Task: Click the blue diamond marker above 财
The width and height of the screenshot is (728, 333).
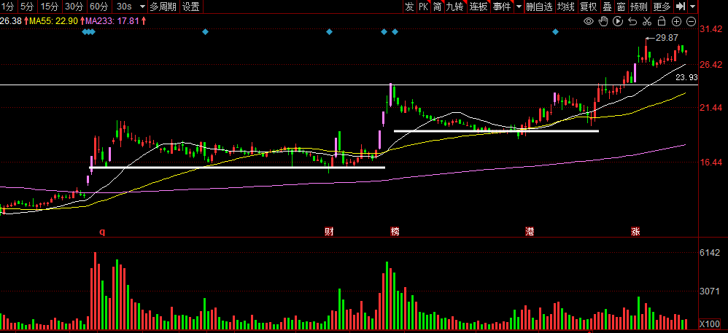Action: click(x=329, y=32)
